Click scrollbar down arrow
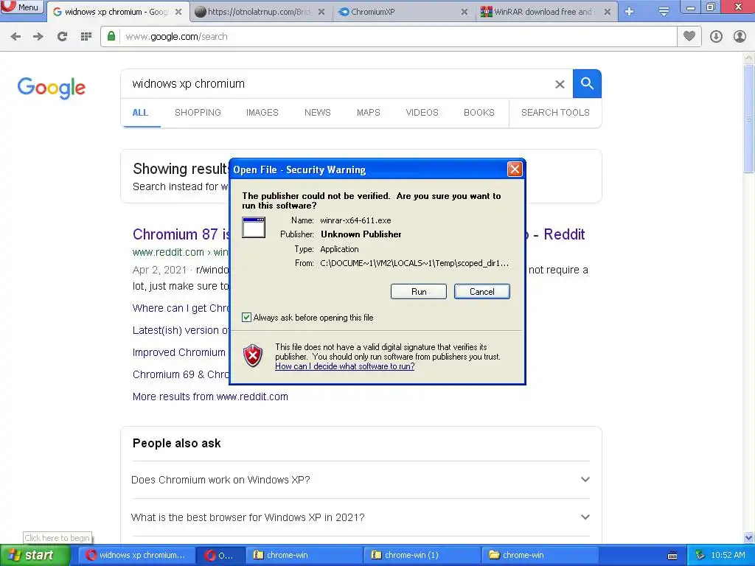 [x=749, y=537]
